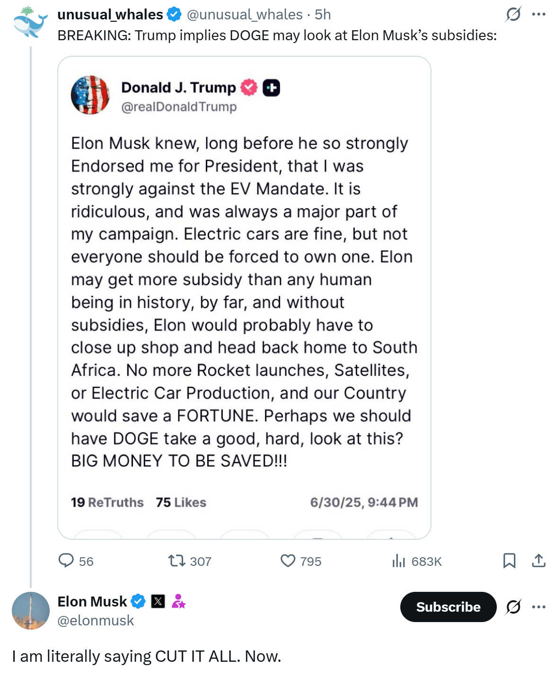
Task: Like the unusual_whales post
Action: 288,561
